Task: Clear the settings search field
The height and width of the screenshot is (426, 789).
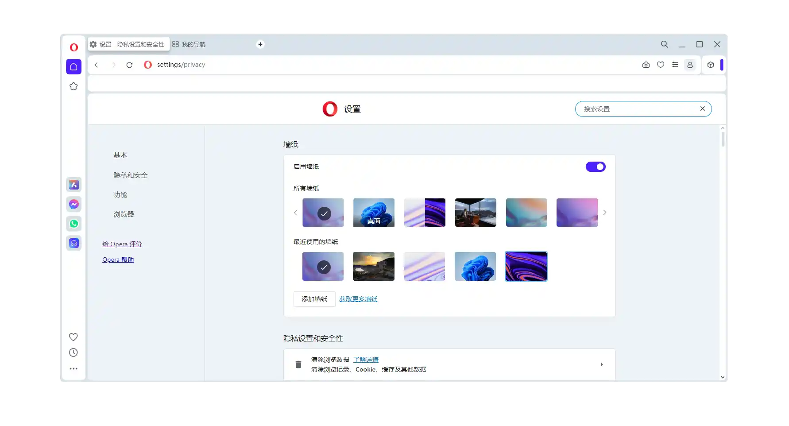Action: tap(702, 108)
